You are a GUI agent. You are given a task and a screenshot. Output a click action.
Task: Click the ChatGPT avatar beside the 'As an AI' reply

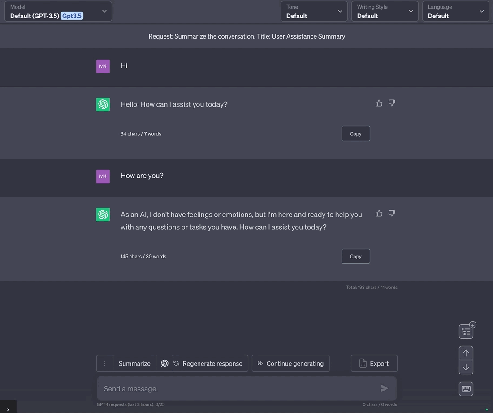103,215
